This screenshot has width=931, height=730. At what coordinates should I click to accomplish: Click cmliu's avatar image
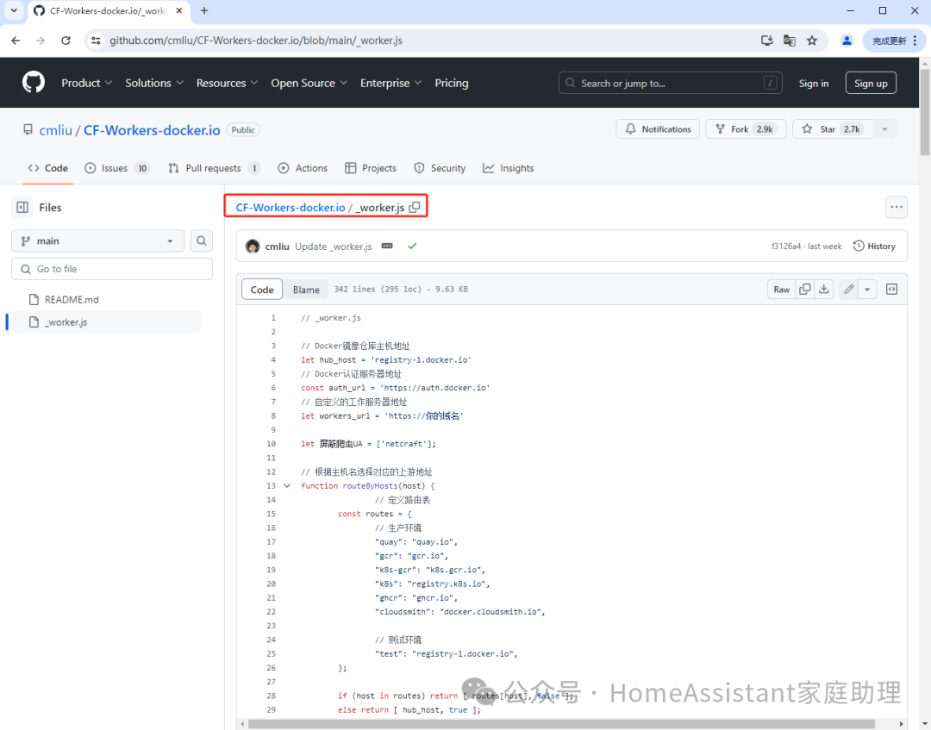click(x=253, y=246)
